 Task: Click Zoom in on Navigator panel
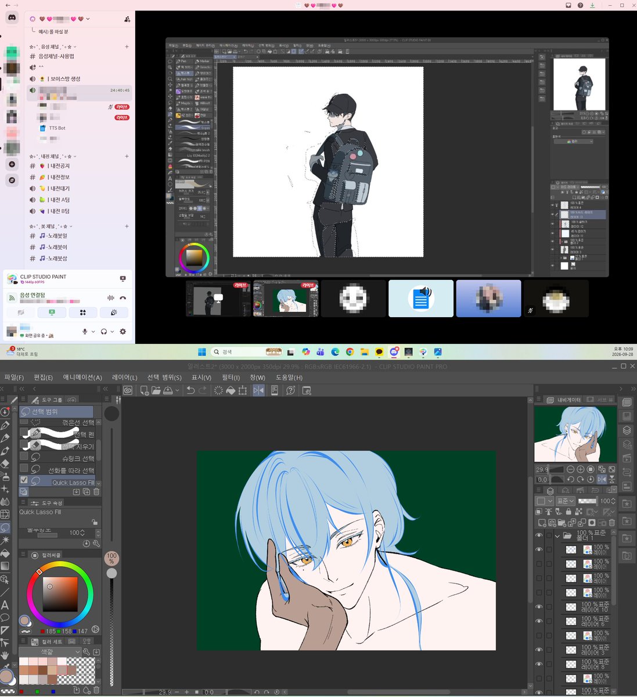(x=581, y=469)
